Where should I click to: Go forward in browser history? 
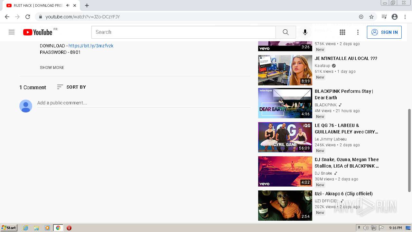point(17,17)
